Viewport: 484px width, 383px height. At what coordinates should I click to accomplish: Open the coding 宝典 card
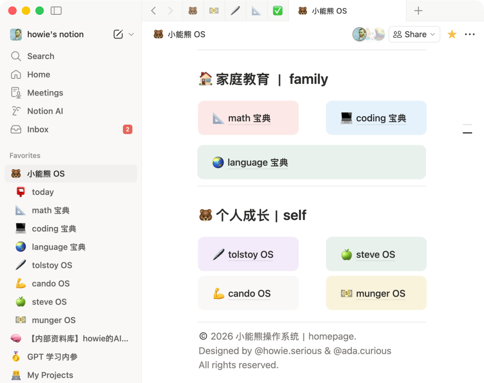tap(376, 118)
